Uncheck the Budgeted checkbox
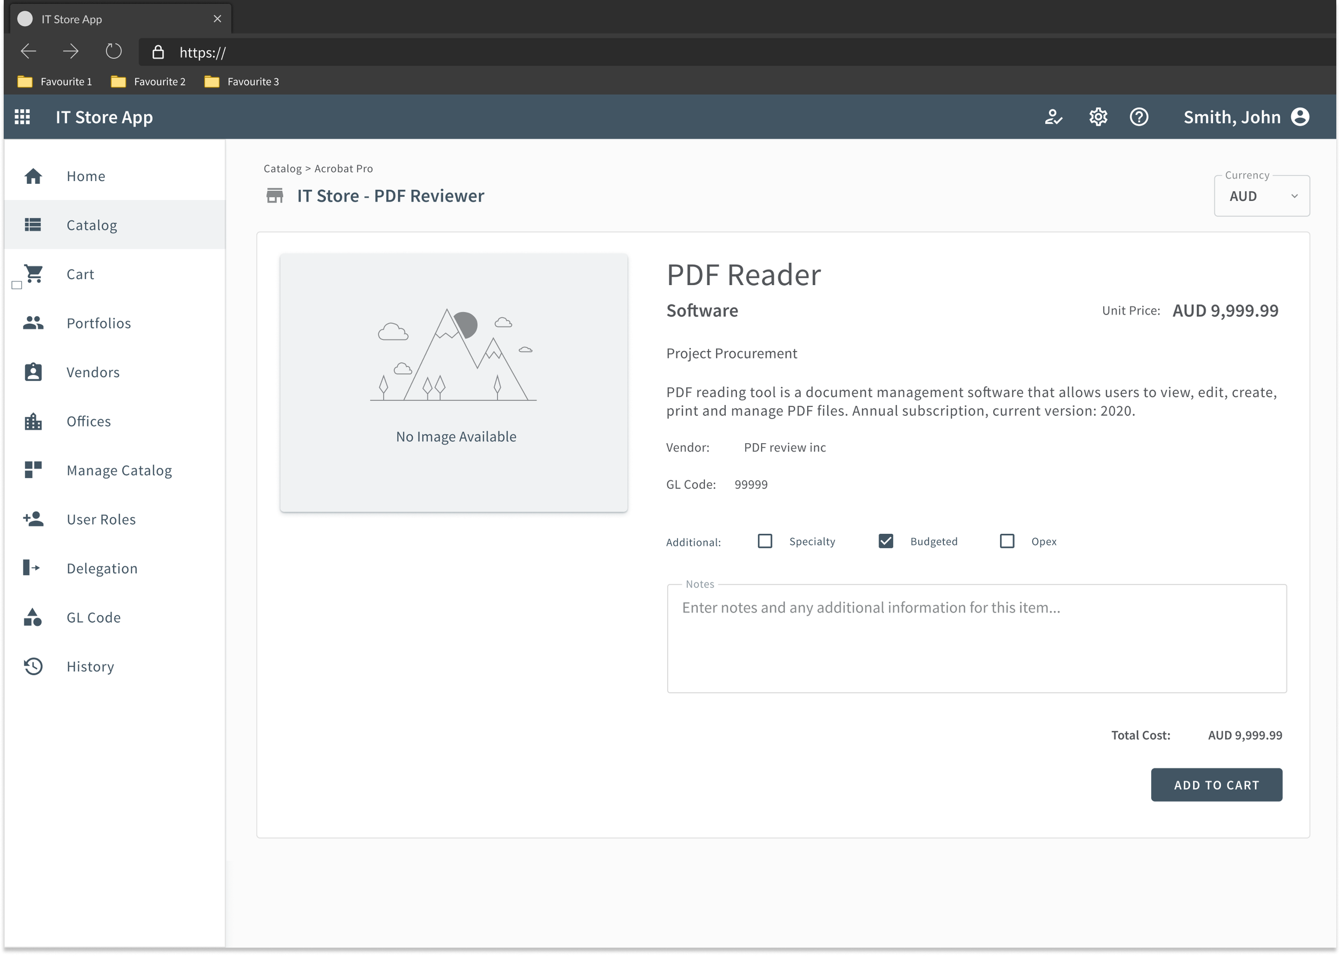The width and height of the screenshot is (1340, 970). tap(885, 541)
